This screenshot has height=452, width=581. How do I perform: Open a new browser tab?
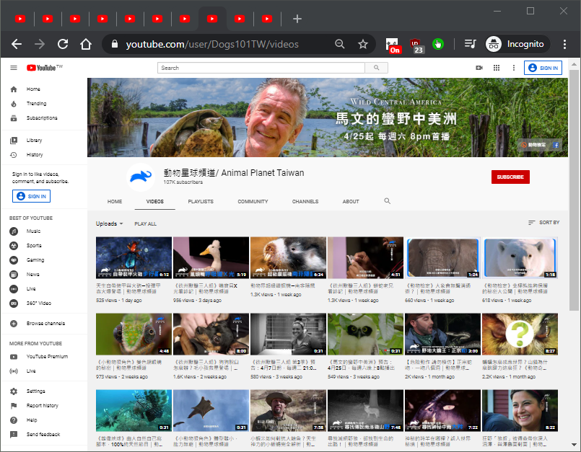(x=297, y=19)
